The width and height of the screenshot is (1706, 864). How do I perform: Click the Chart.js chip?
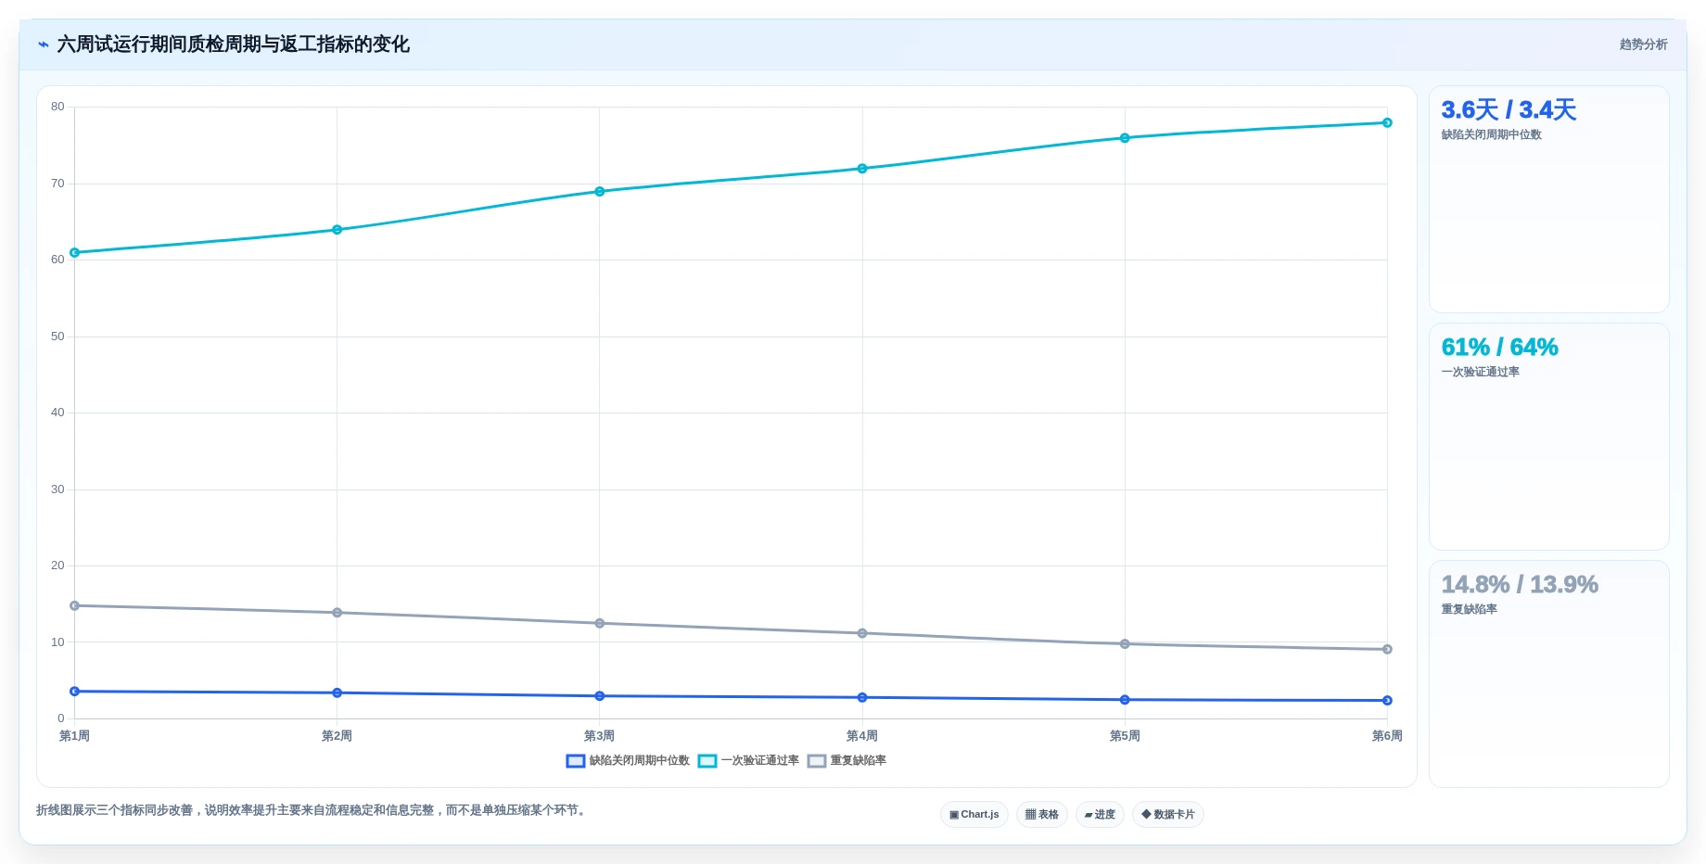(x=974, y=814)
